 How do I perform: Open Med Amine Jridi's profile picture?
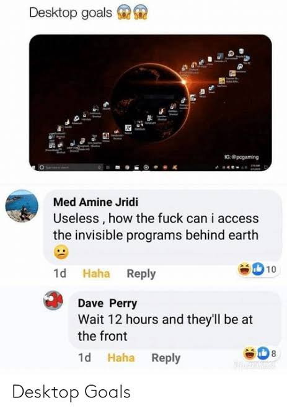click(22, 206)
